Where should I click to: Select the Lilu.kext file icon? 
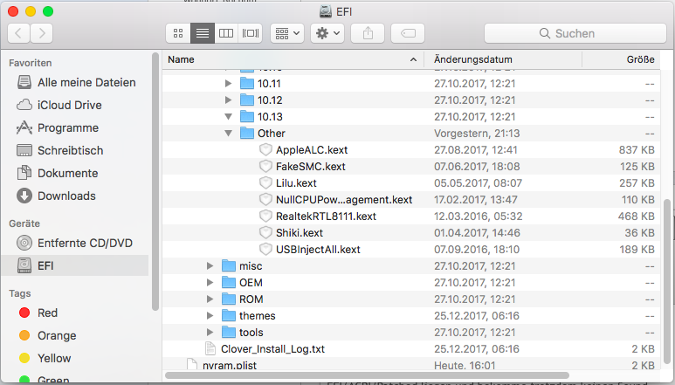click(265, 182)
